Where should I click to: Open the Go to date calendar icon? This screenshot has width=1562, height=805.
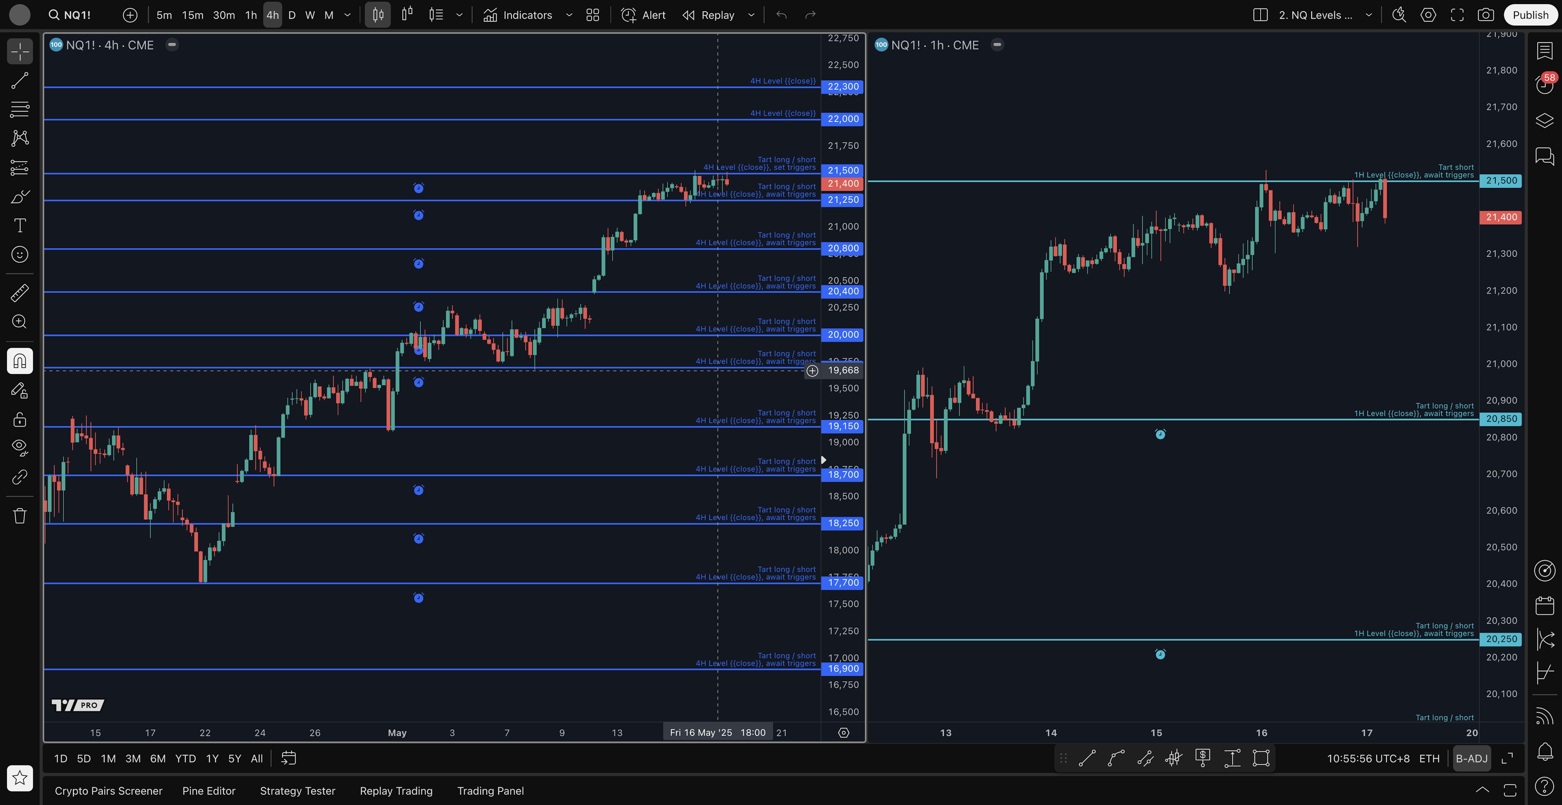pos(289,758)
